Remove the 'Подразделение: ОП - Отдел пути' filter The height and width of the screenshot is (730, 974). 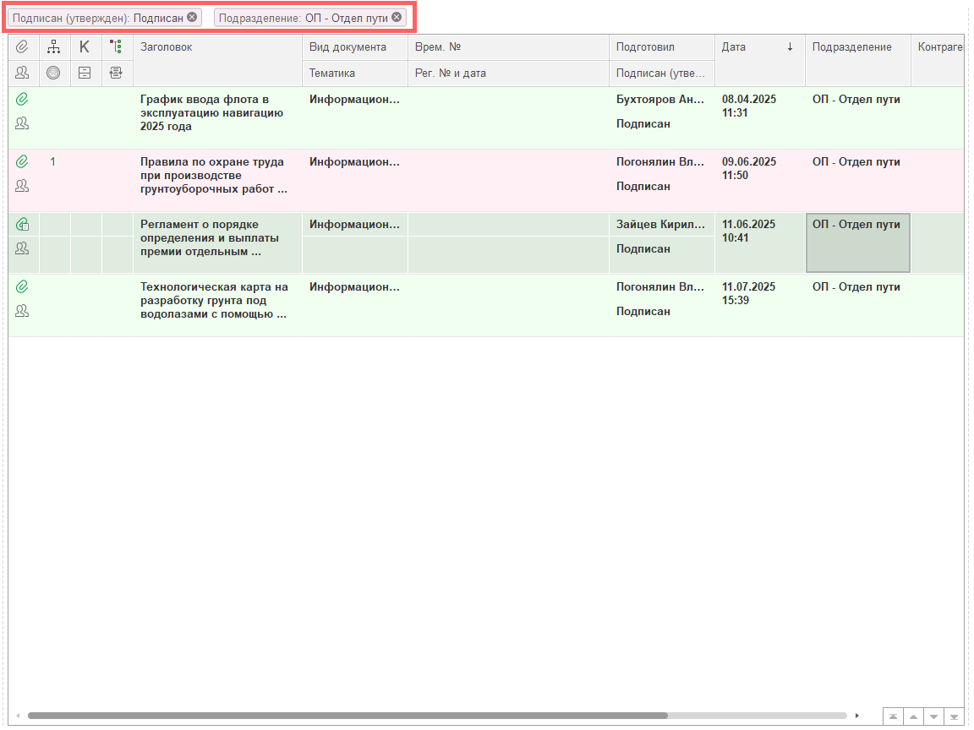(x=397, y=17)
